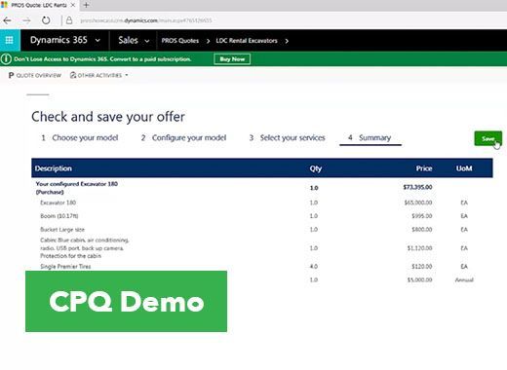507x370 pixels.
Task: Click the banner subscription message text
Action: point(102,59)
